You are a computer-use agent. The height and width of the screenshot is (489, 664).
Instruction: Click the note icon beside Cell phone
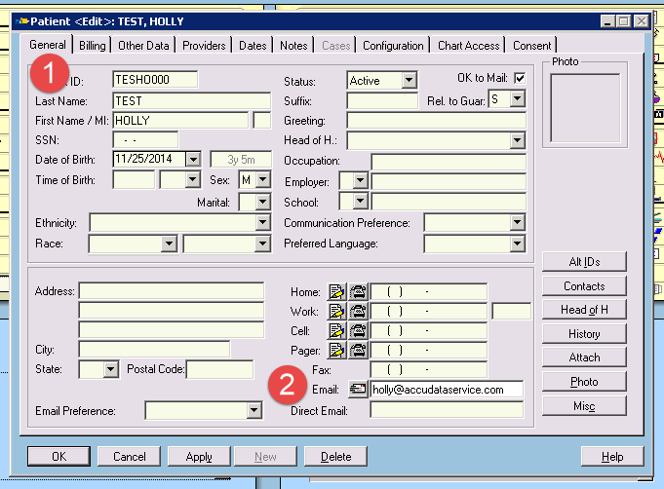(x=337, y=330)
